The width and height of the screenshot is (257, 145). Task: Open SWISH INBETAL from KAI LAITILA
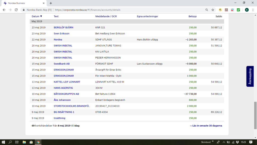(x=63, y=52)
